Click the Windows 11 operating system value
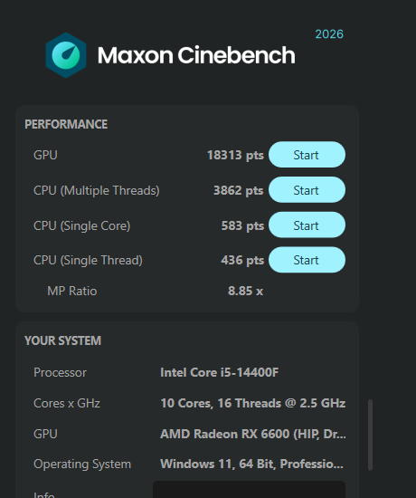Viewport: 416px width, 498px height. tap(251, 464)
